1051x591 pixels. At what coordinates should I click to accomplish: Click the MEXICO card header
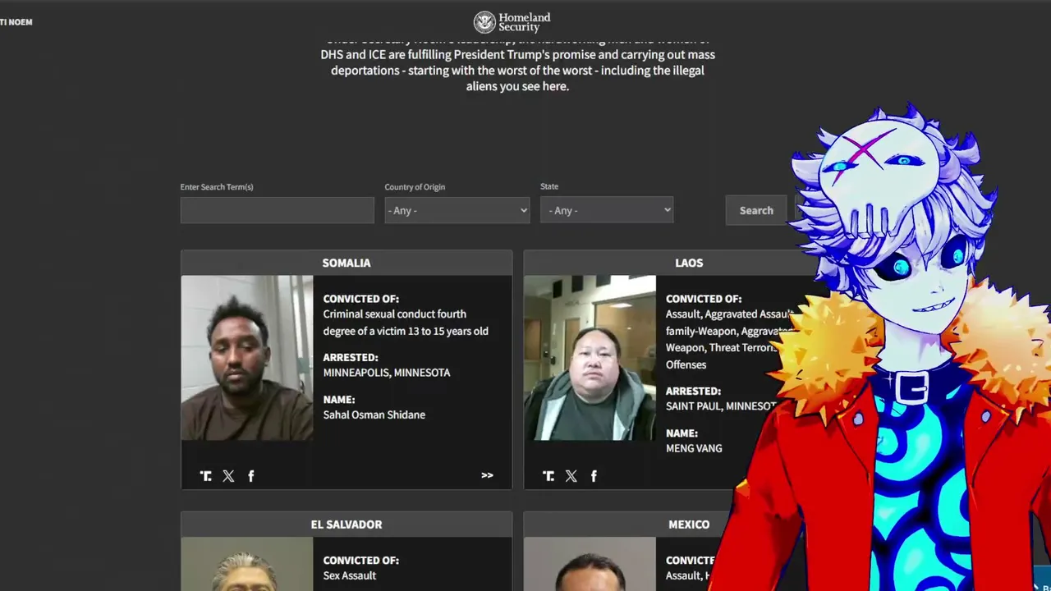click(689, 525)
